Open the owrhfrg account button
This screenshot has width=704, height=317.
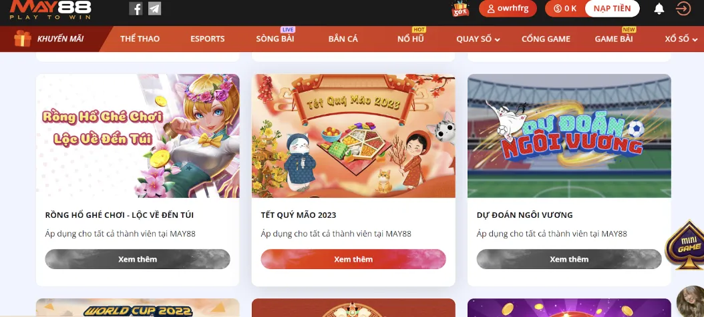pos(508,9)
